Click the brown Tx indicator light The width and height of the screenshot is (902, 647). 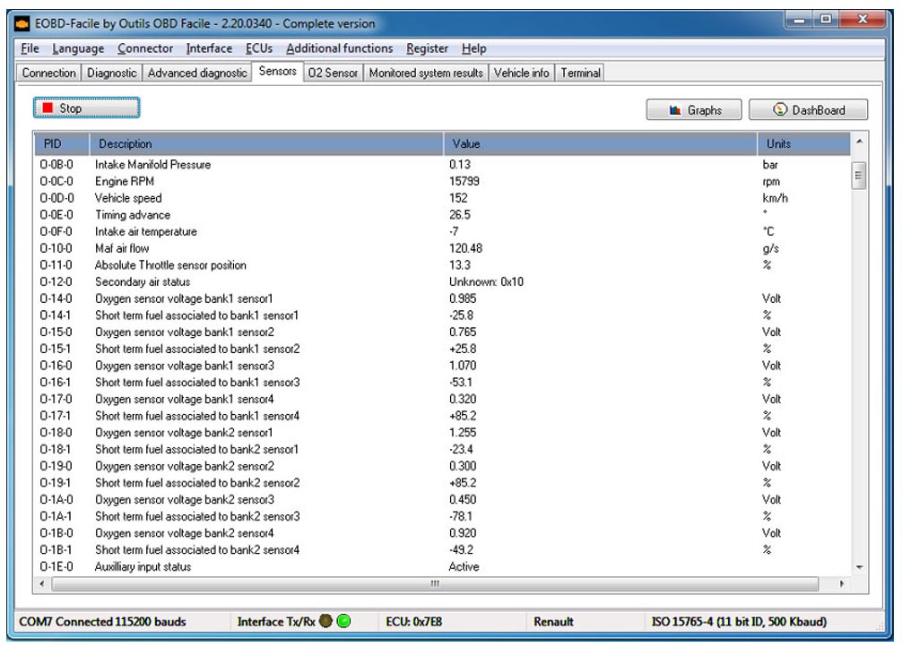coord(326,621)
